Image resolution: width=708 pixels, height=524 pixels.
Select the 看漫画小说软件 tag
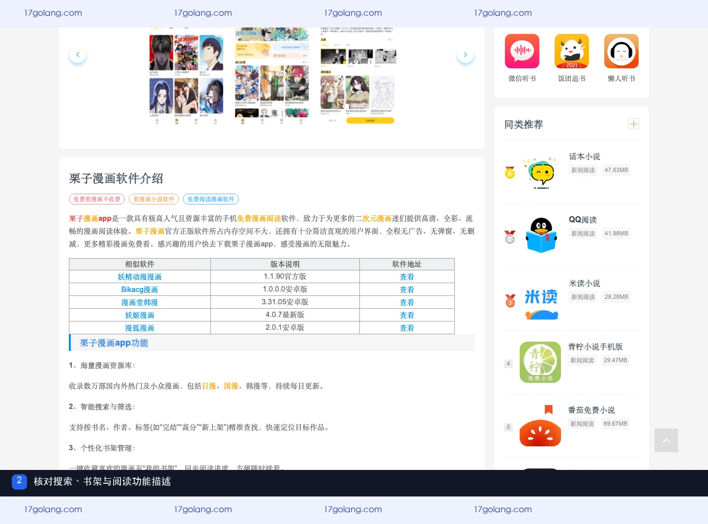click(154, 199)
